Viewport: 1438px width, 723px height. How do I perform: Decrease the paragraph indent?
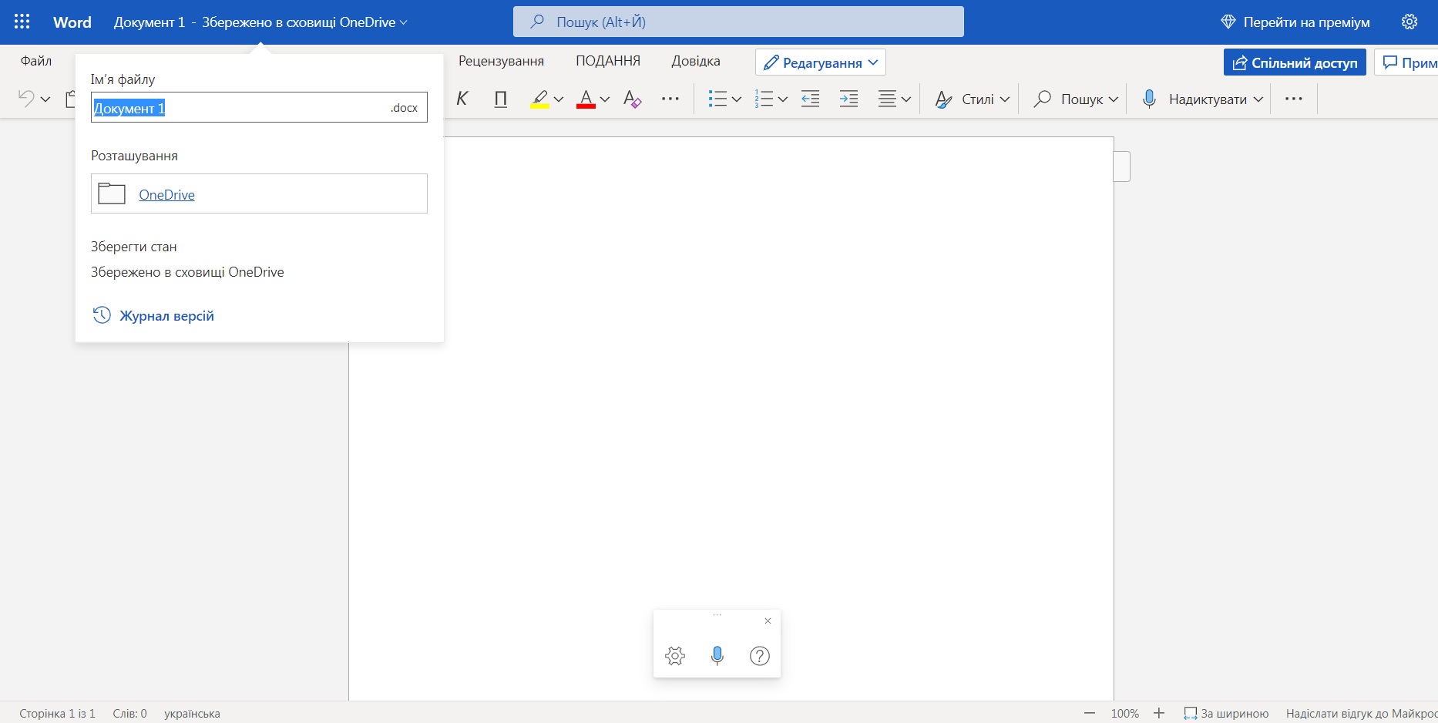[810, 99]
